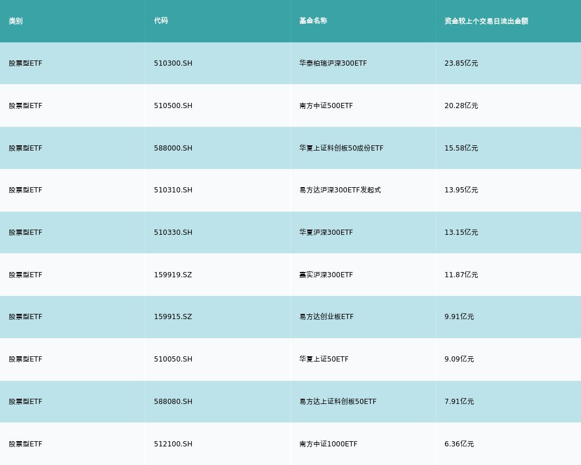Click the 13.95亿元 outflow value
The image size is (581, 465).
point(461,190)
